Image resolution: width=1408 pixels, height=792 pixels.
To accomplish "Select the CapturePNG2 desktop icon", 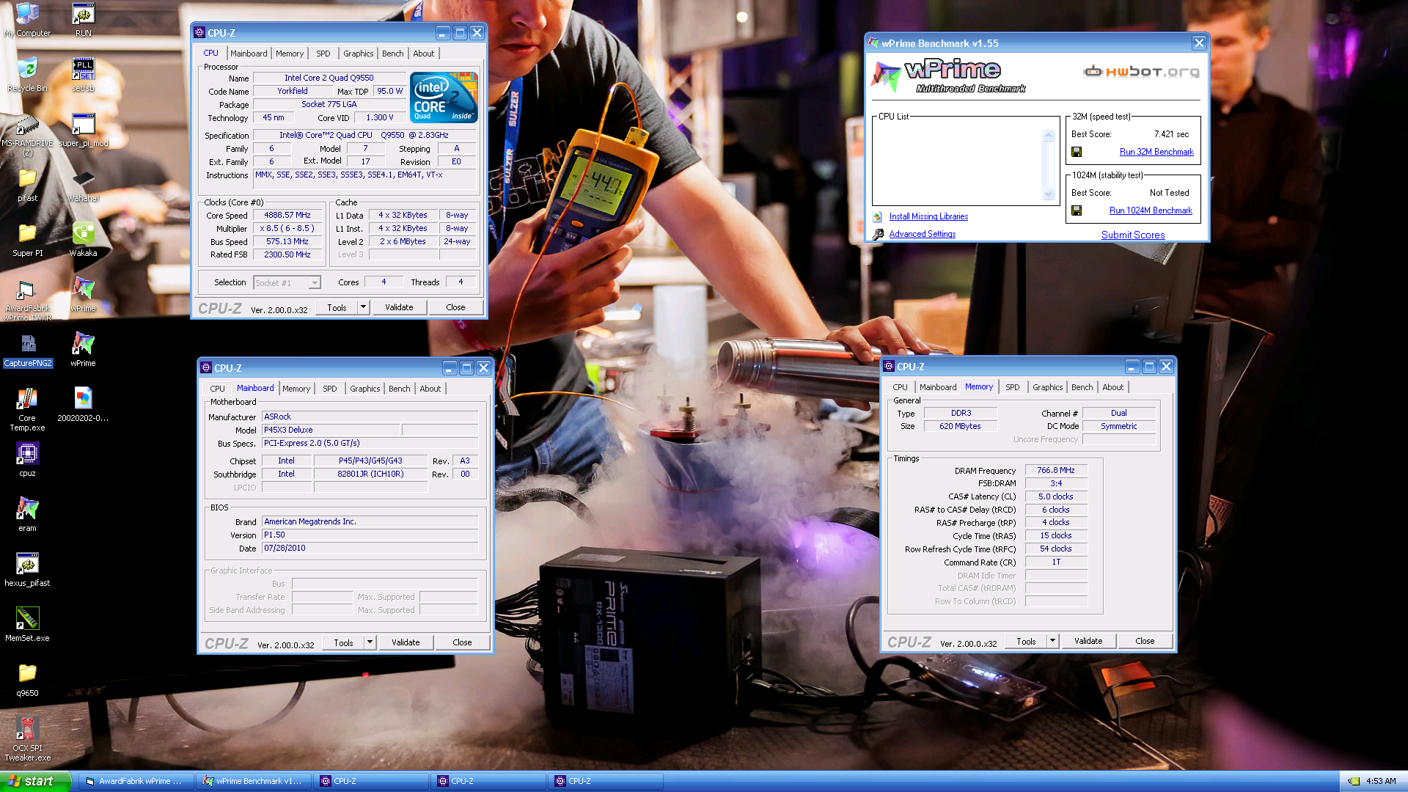I will point(27,350).
